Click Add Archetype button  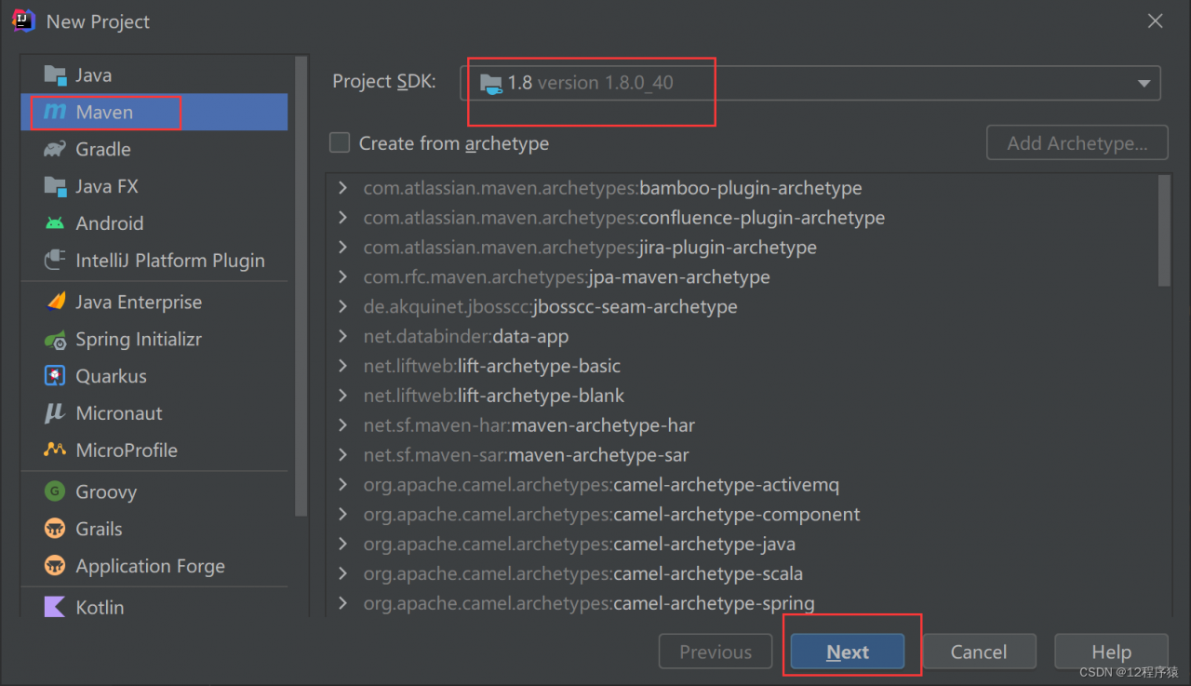pos(1077,143)
